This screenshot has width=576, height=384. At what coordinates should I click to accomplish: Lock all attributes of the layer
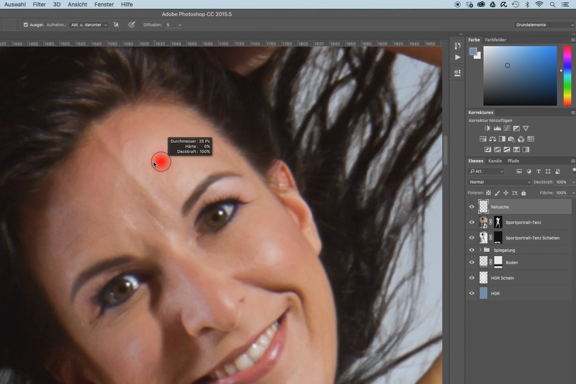523,193
